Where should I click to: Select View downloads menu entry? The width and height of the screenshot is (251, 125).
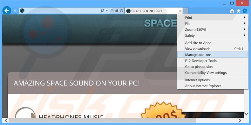(213, 49)
